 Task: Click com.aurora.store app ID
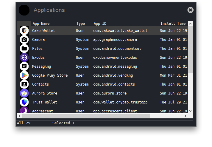[110, 93]
